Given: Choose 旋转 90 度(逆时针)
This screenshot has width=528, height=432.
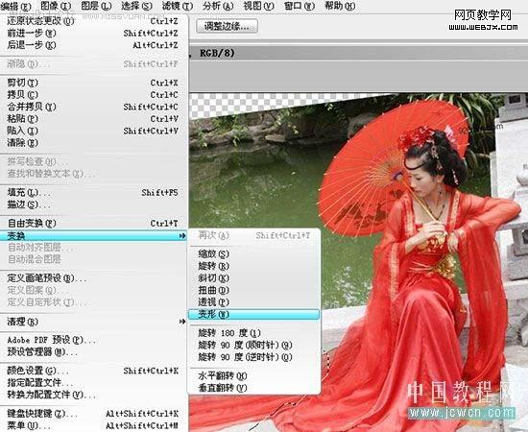Looking at the screenshot, I should tap(253, 357).
